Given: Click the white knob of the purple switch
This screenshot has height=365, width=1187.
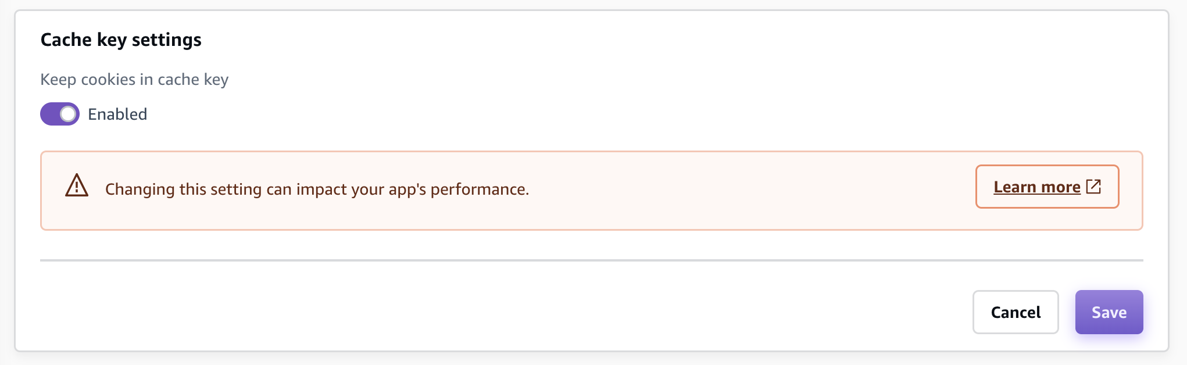Looking at the screenshot, I should (69, 114).
